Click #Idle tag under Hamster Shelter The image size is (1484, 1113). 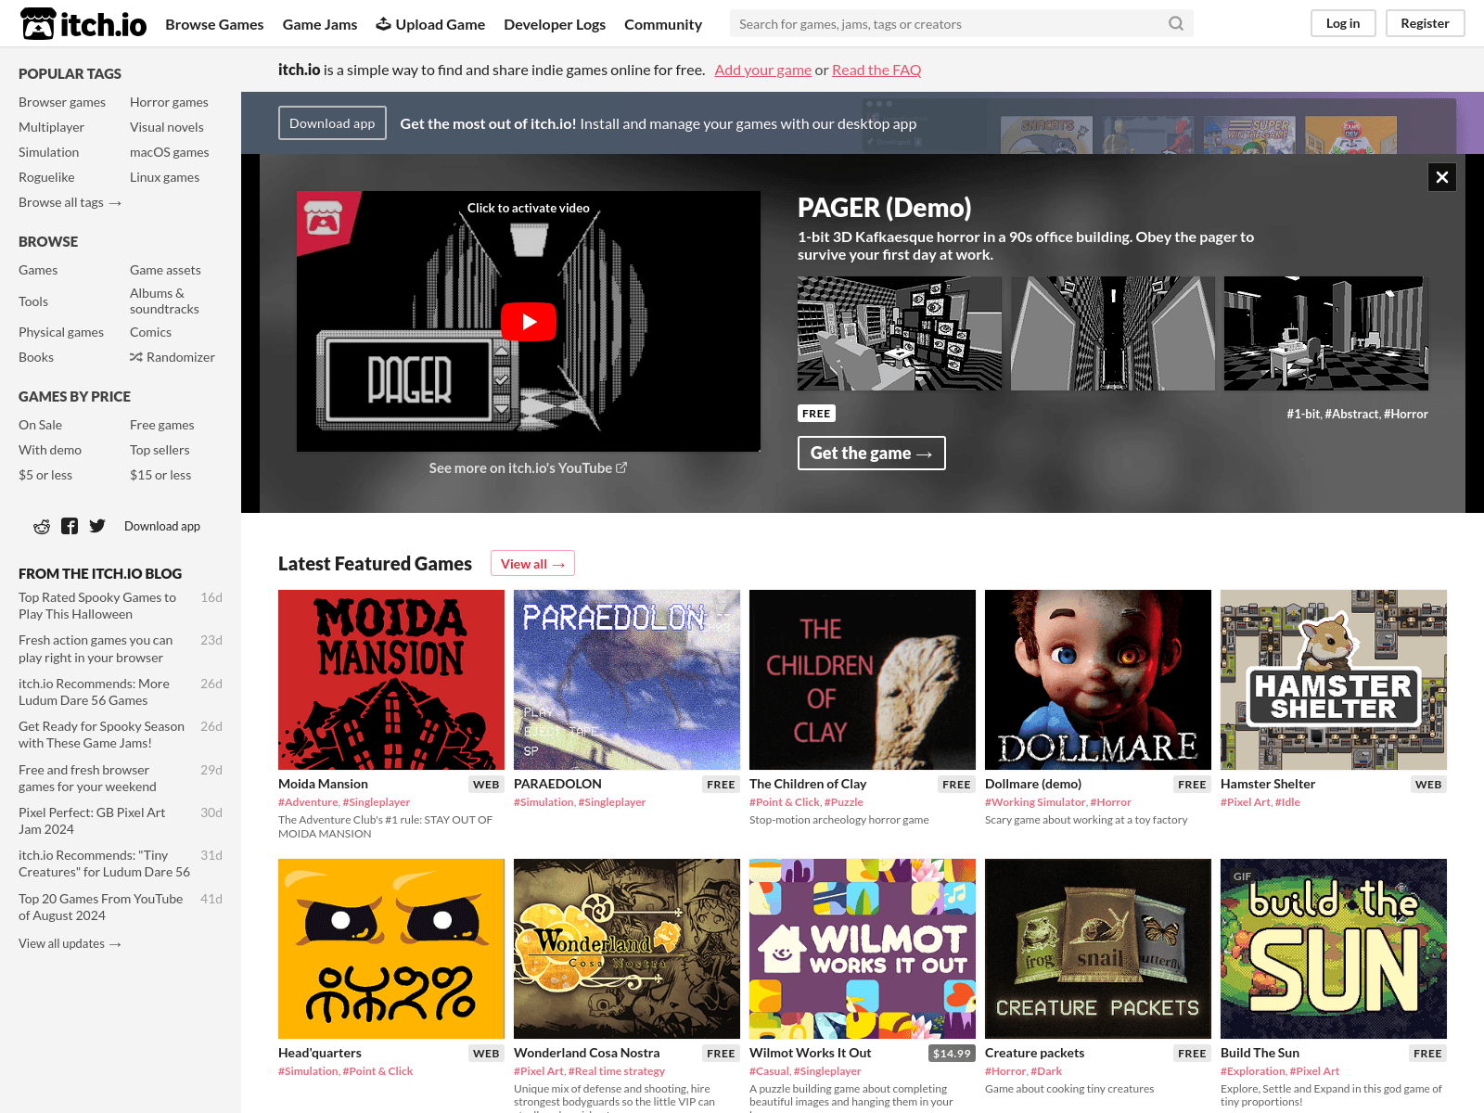click(x=1287, y=802)
